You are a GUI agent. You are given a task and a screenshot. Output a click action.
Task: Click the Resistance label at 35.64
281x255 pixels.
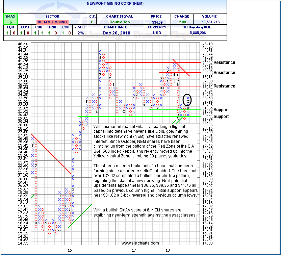tap(224, 86)
